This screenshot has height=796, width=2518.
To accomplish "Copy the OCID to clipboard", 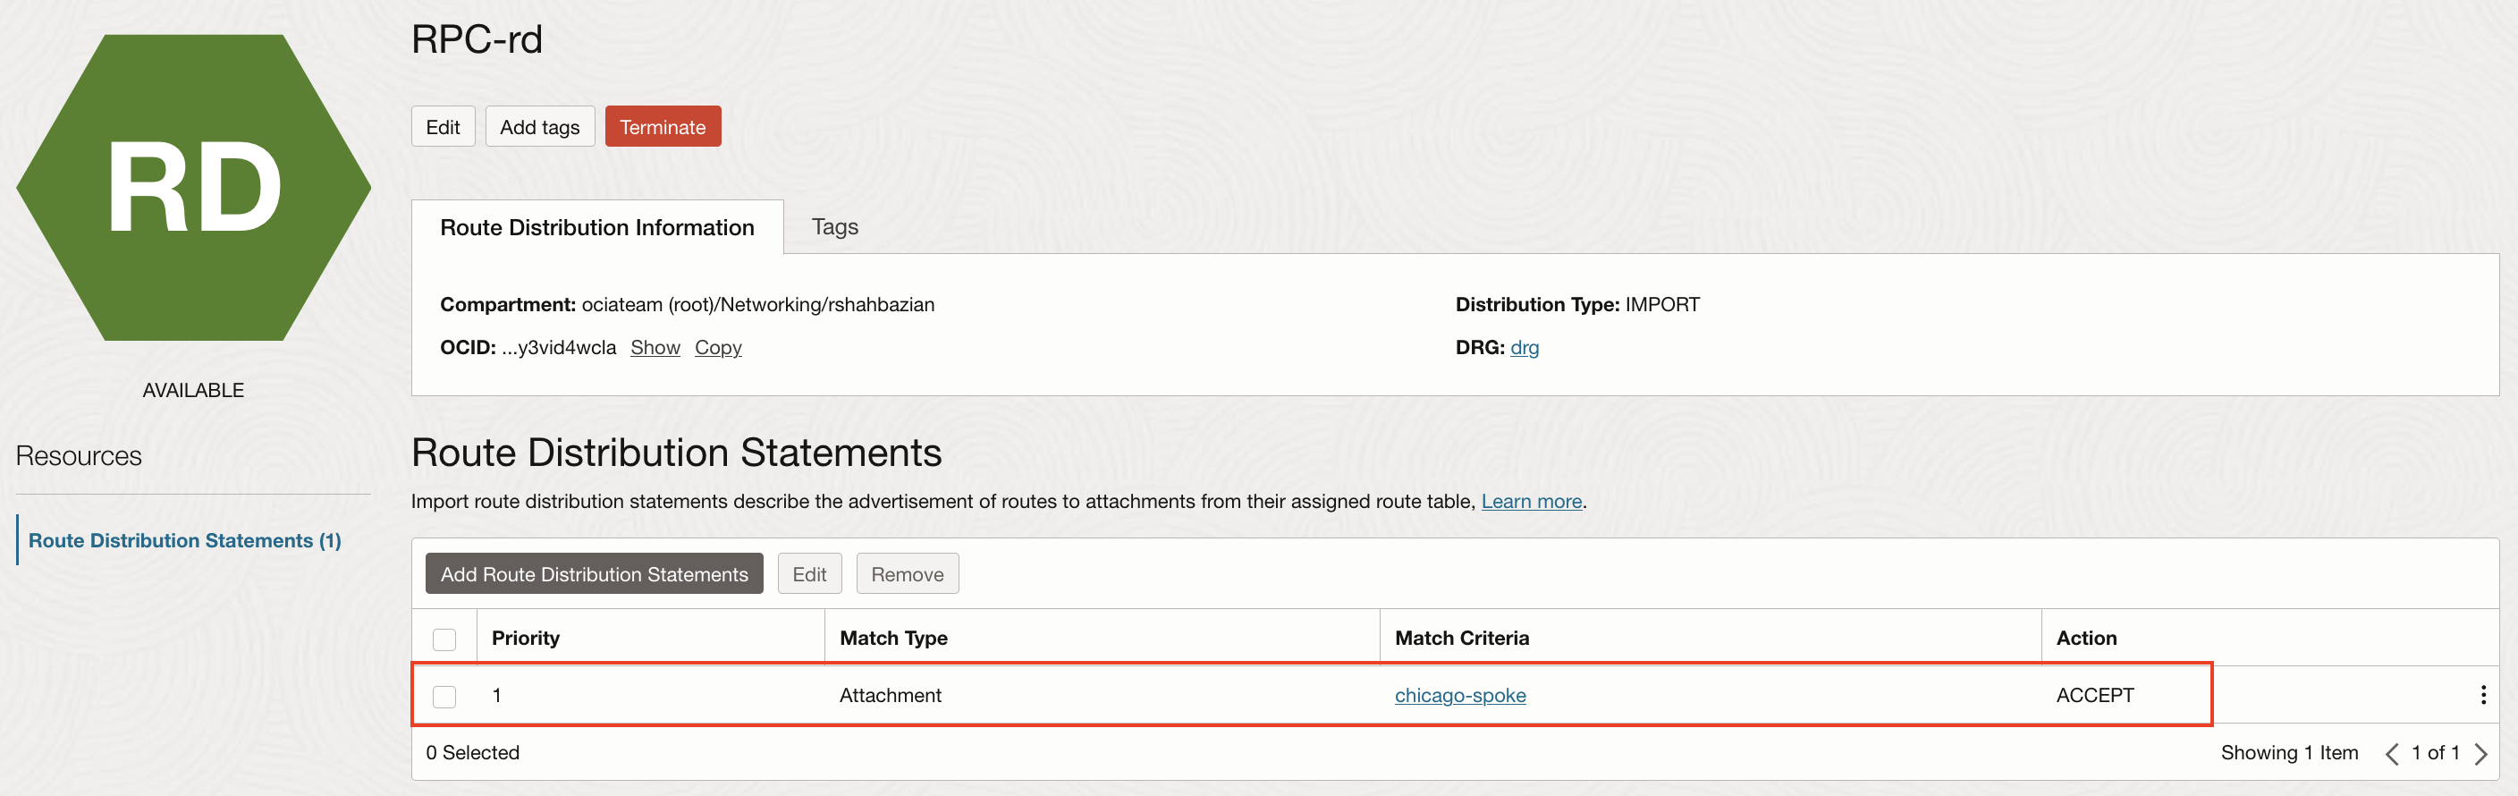I will click(x=717, y=347).
